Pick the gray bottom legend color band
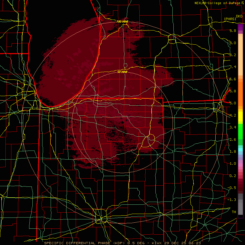 [x=240, y=209]
